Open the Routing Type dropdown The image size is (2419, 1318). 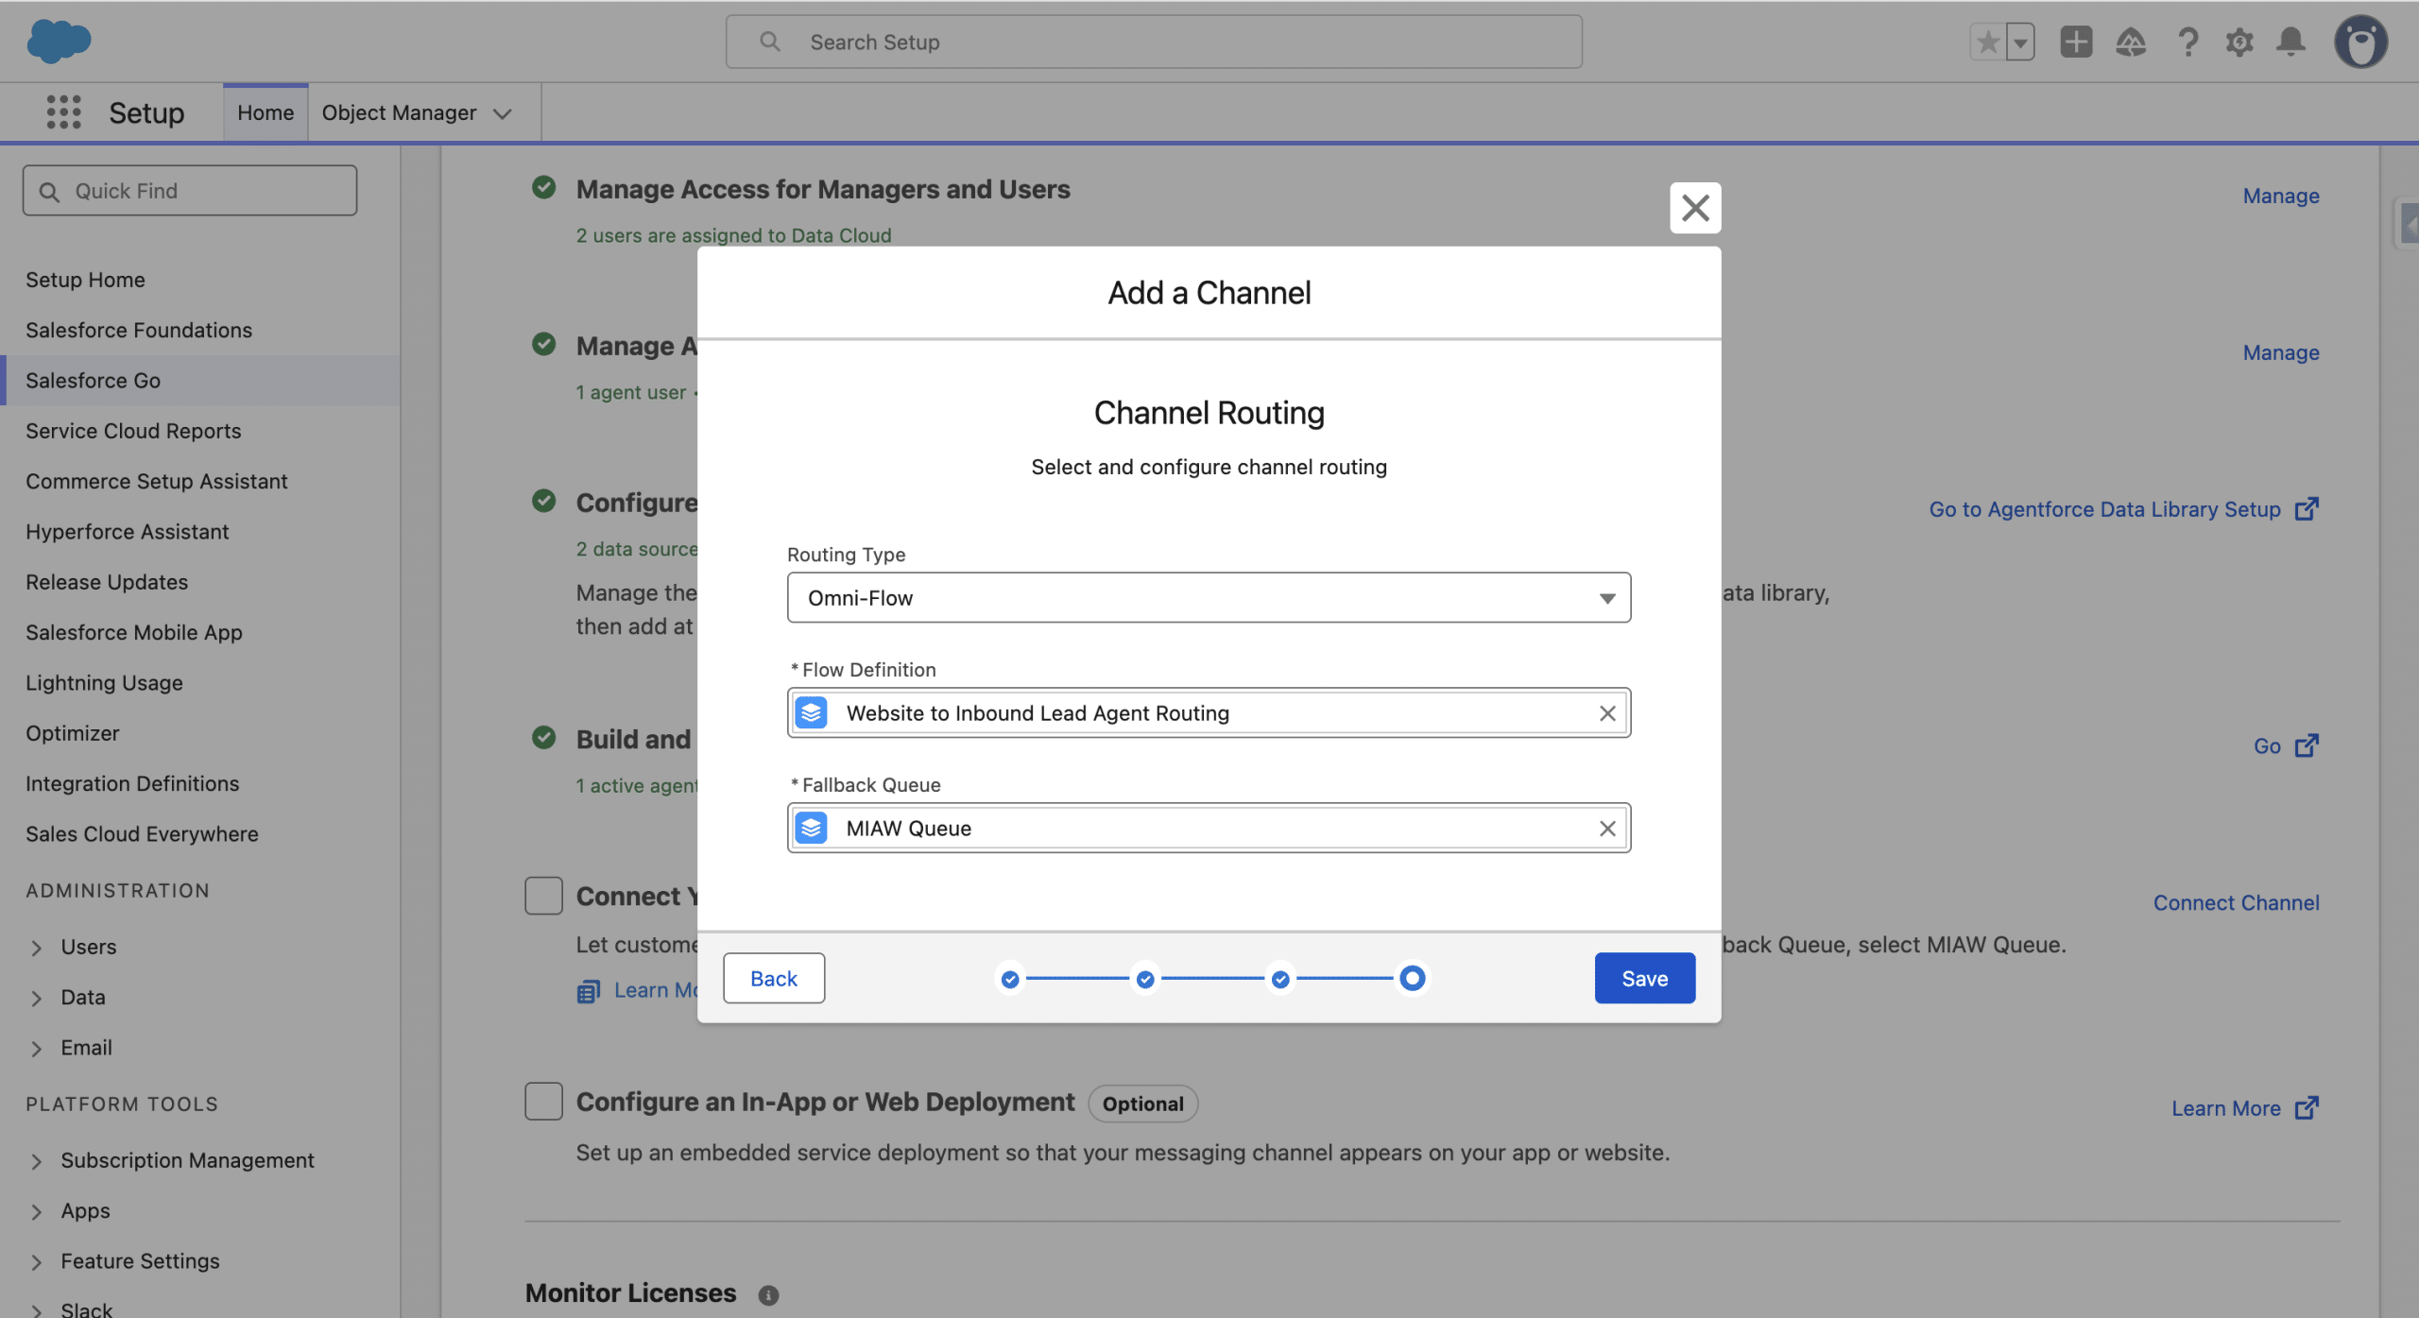(1209, 598)
